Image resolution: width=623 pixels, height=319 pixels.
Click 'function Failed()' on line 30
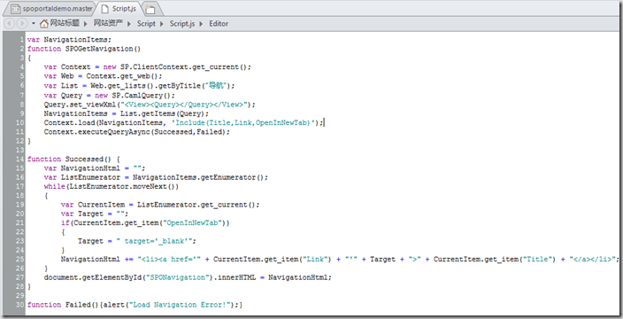coord(63,305)
